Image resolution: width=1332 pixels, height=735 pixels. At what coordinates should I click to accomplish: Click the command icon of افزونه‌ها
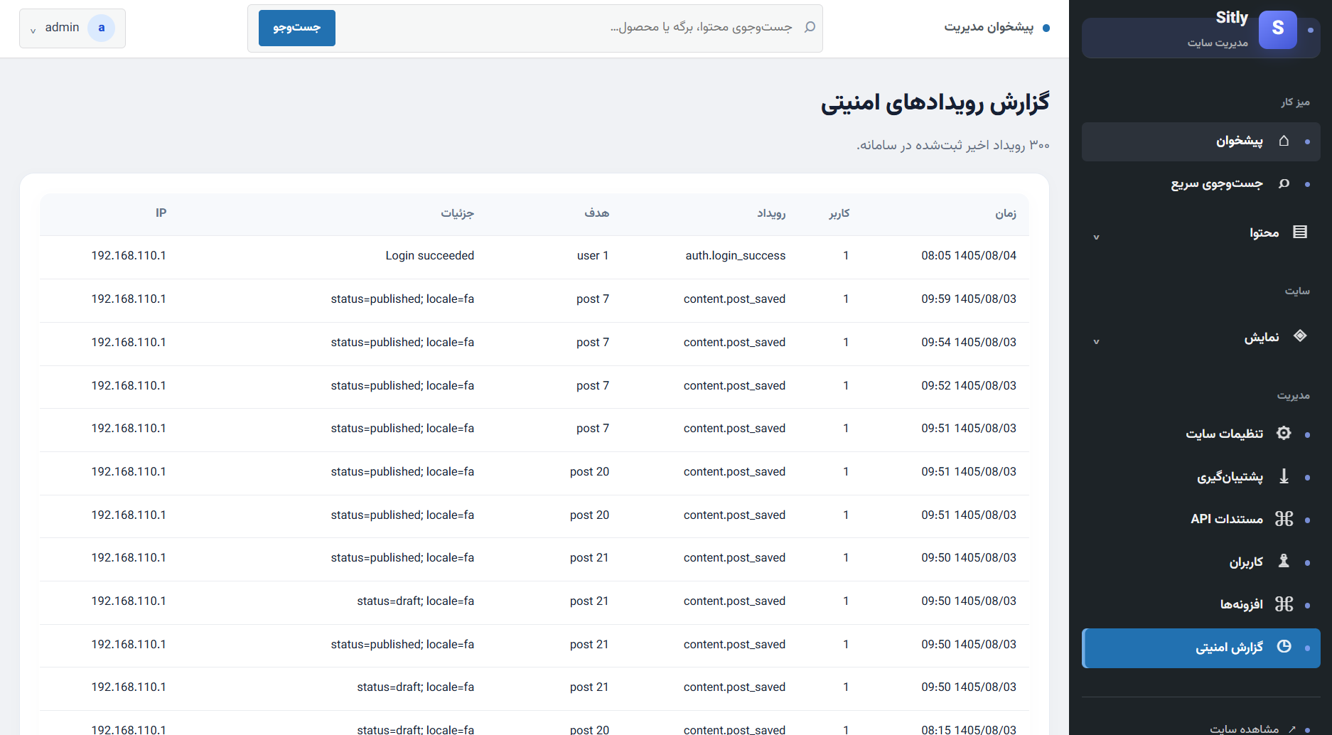coord(1284,604)
